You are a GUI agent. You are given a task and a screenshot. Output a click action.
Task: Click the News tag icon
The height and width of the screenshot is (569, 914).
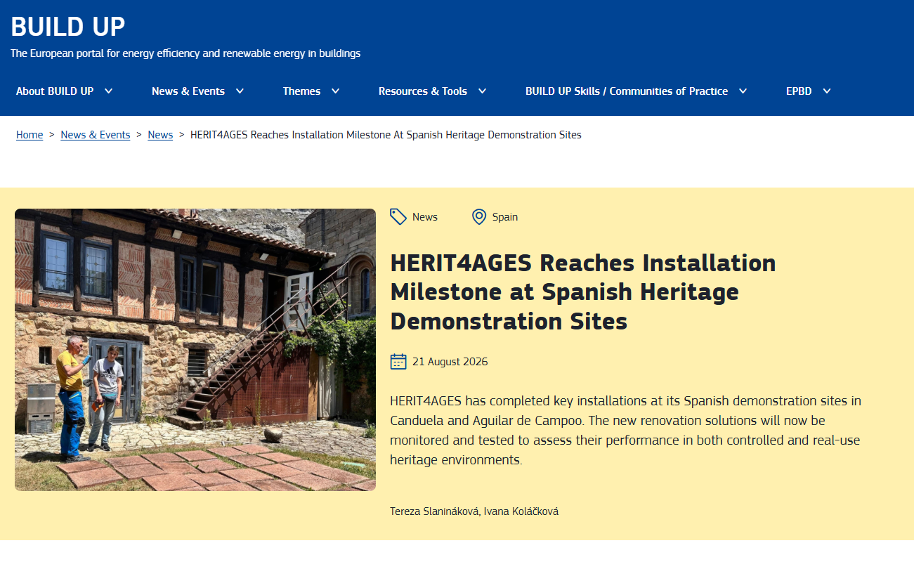click(x=398, y=216)
